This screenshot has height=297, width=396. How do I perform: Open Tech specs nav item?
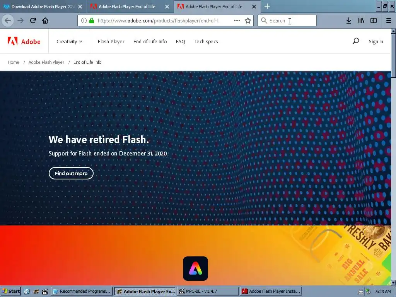coord(206,41)
